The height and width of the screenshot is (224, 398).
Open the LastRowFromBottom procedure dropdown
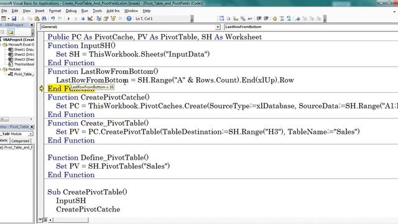[311, 27]
